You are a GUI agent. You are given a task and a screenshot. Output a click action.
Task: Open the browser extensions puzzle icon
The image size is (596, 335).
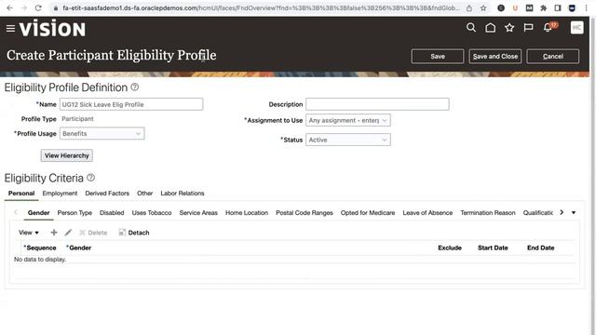point(544,8)
